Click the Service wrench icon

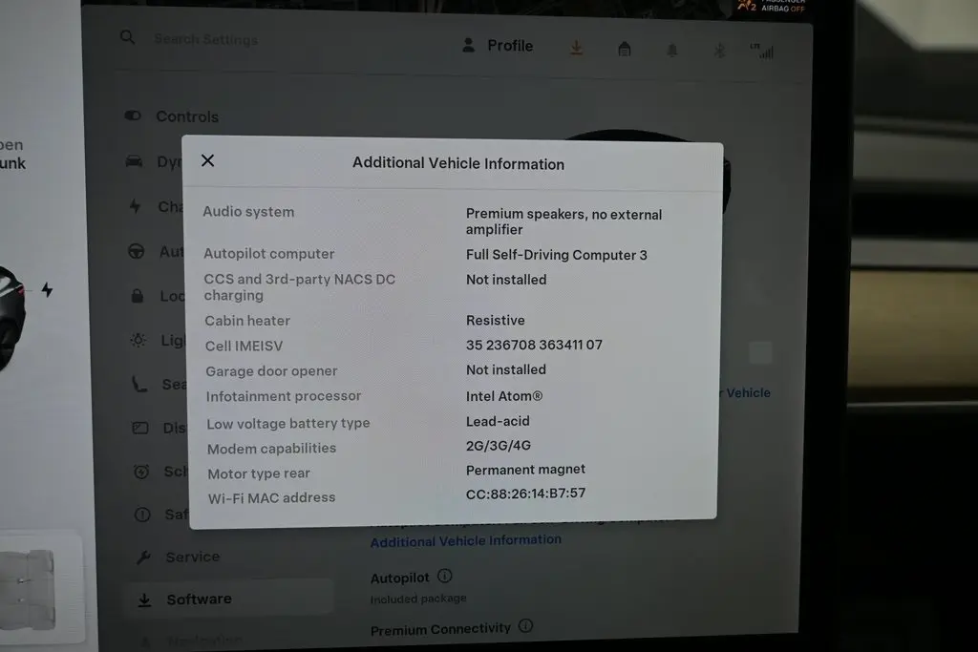[x=143, y=557]
